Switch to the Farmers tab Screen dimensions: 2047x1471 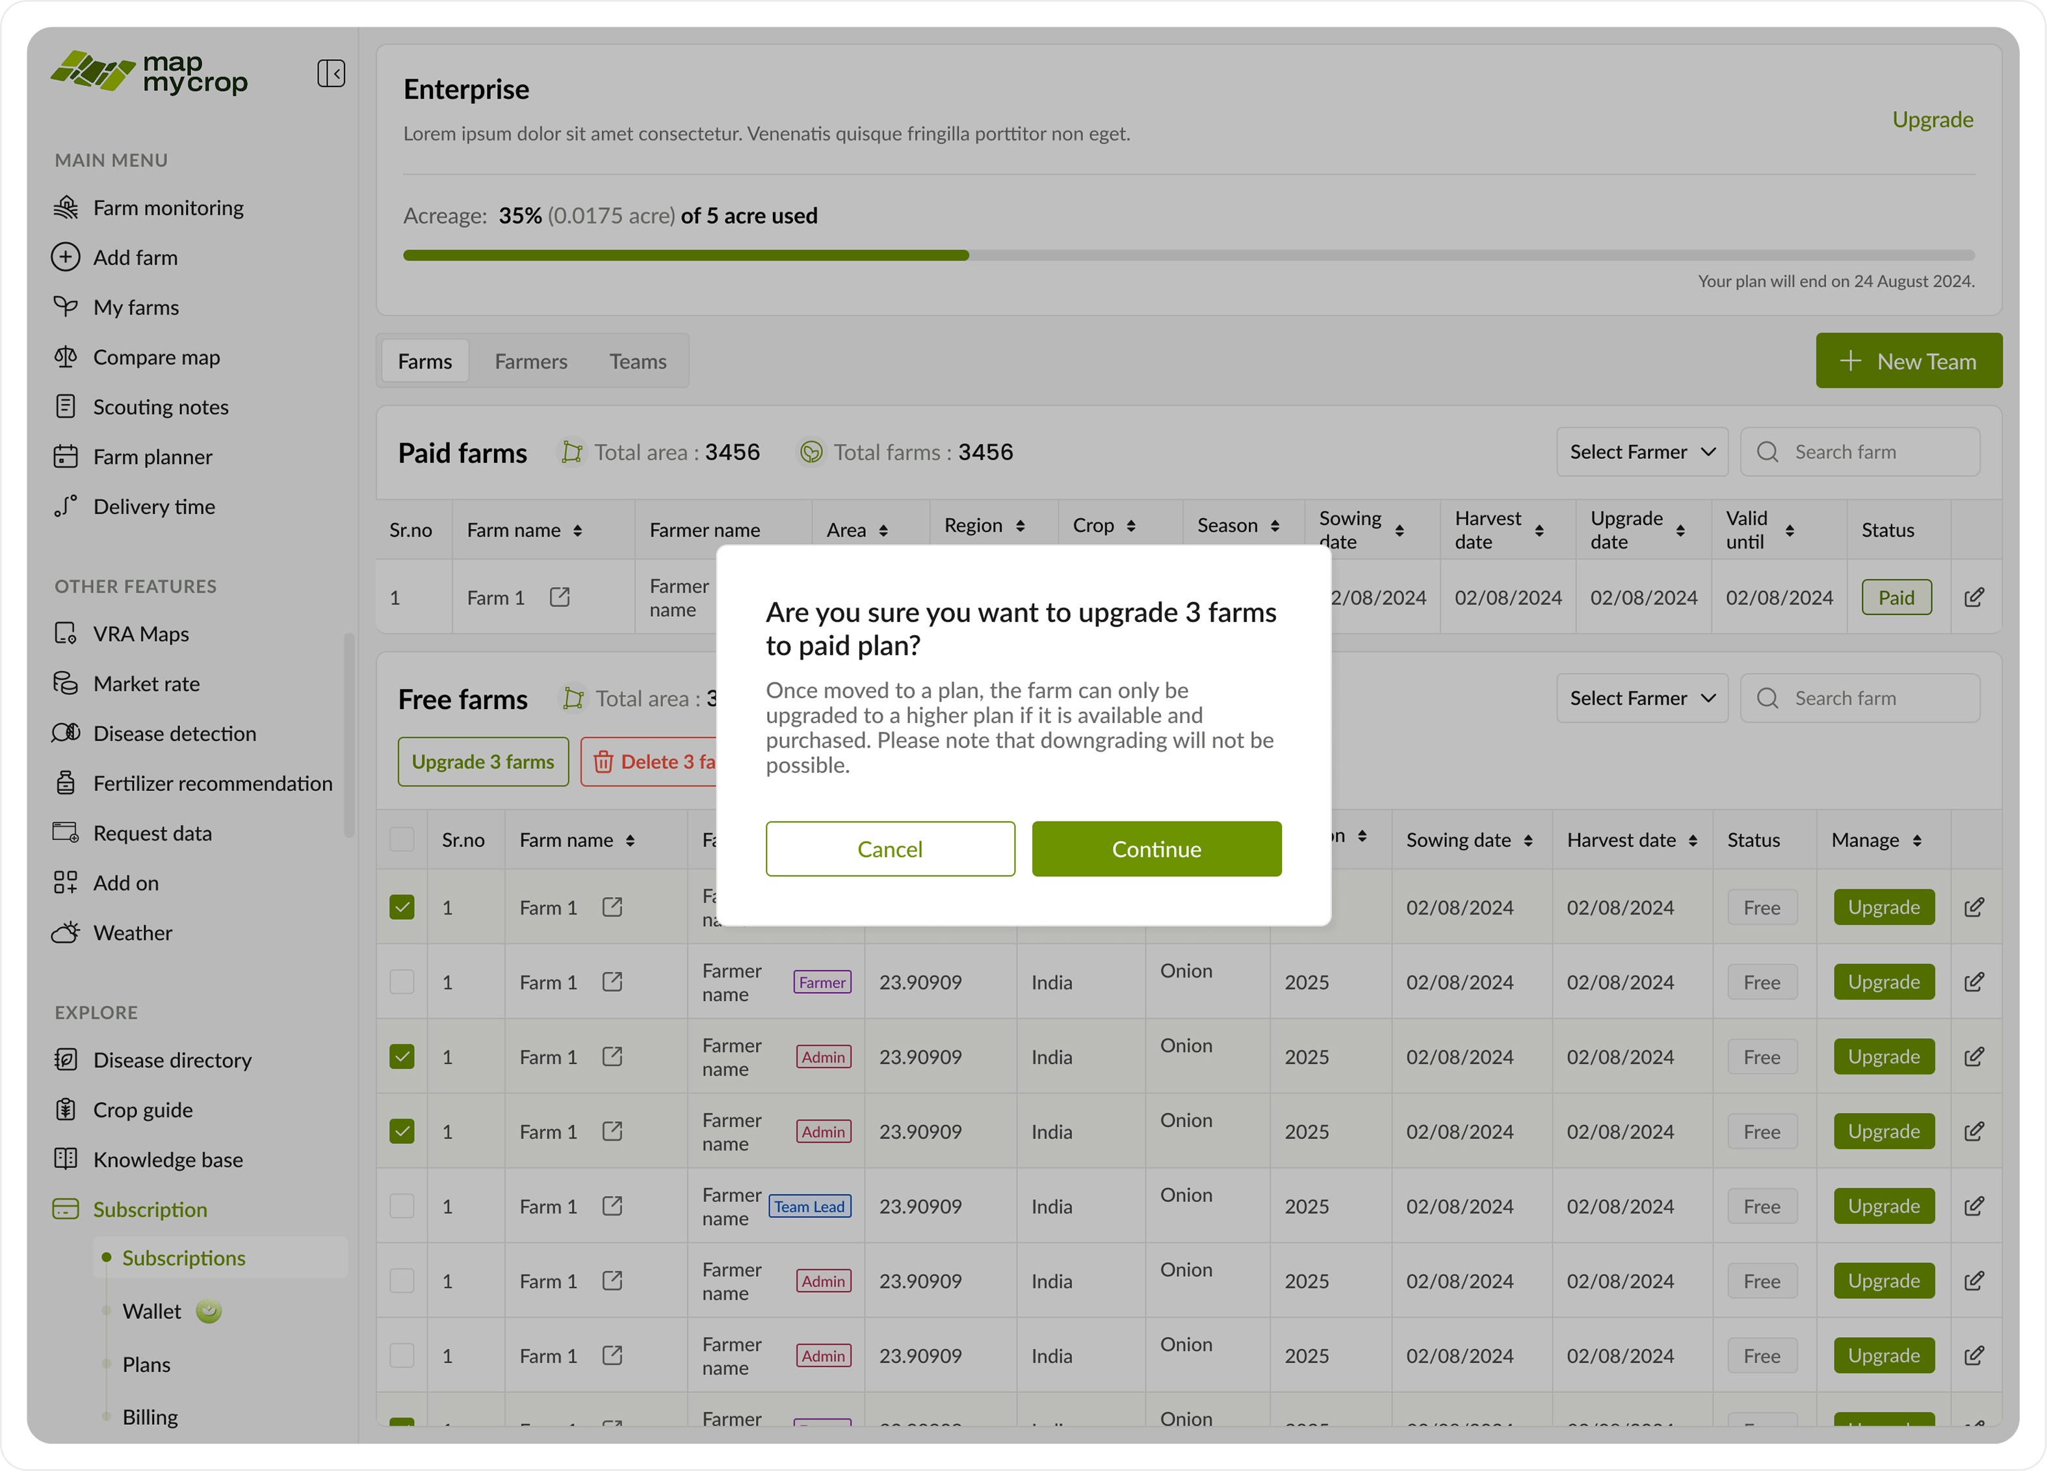pos(530,362)
